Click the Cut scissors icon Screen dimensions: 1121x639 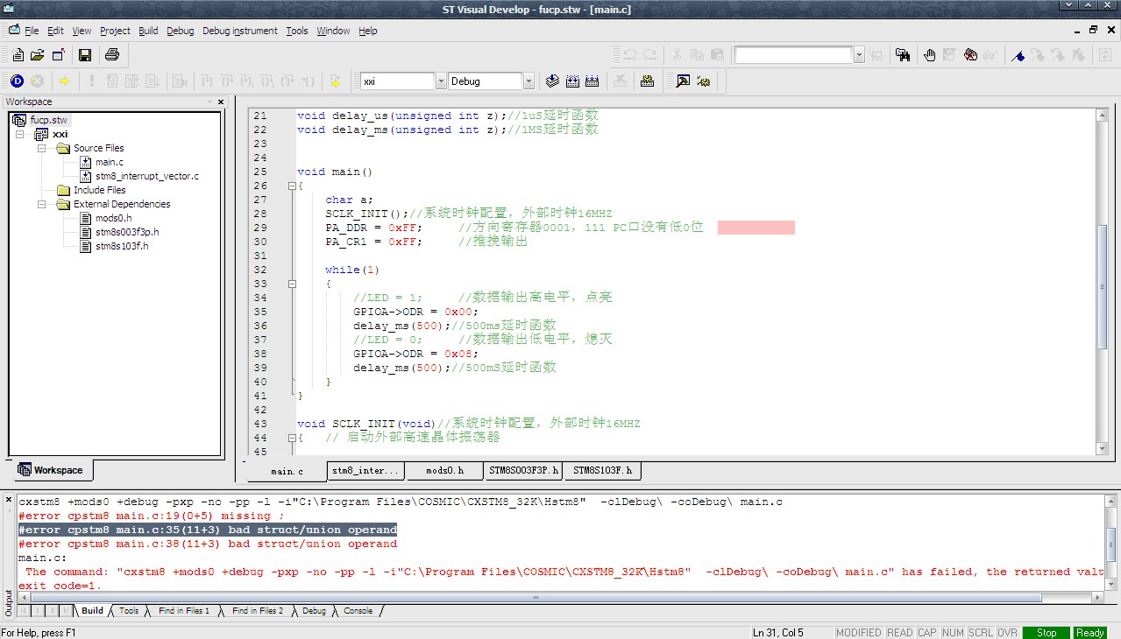677,55
